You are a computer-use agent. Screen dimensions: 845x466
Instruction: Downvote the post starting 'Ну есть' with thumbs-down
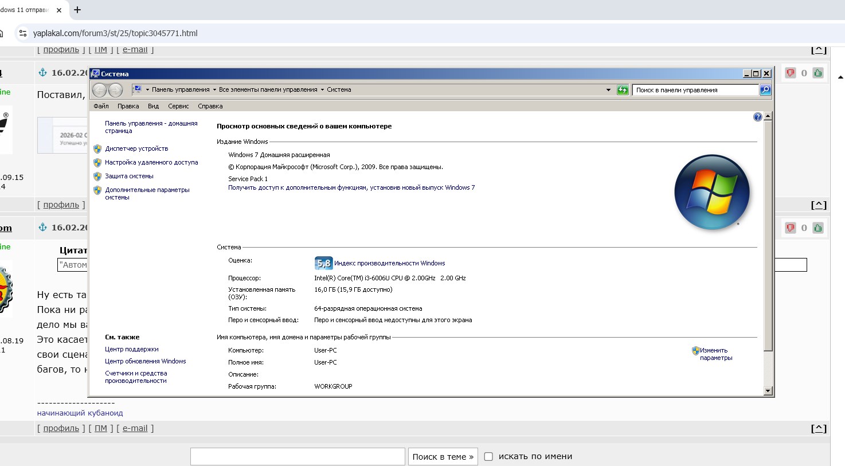(x=791, y=228)
